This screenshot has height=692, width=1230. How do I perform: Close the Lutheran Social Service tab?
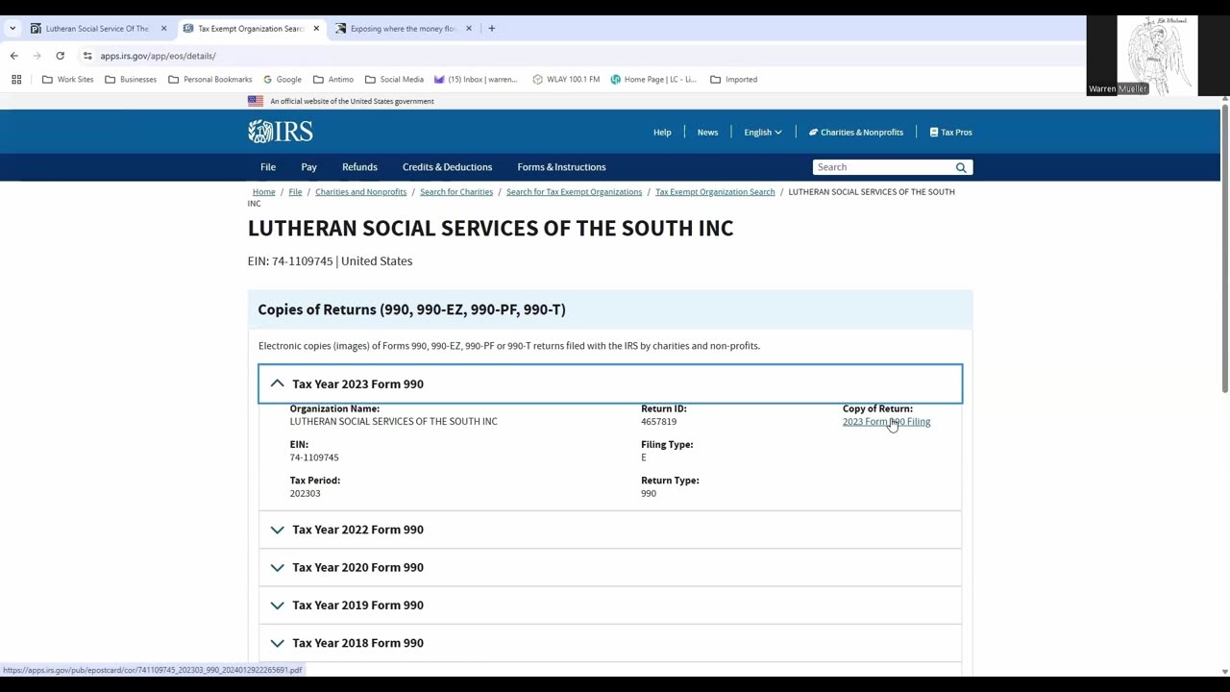click(x=163, y=29)
